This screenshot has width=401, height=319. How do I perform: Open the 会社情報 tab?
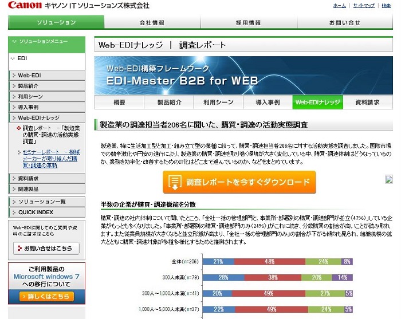click(152, 22)
